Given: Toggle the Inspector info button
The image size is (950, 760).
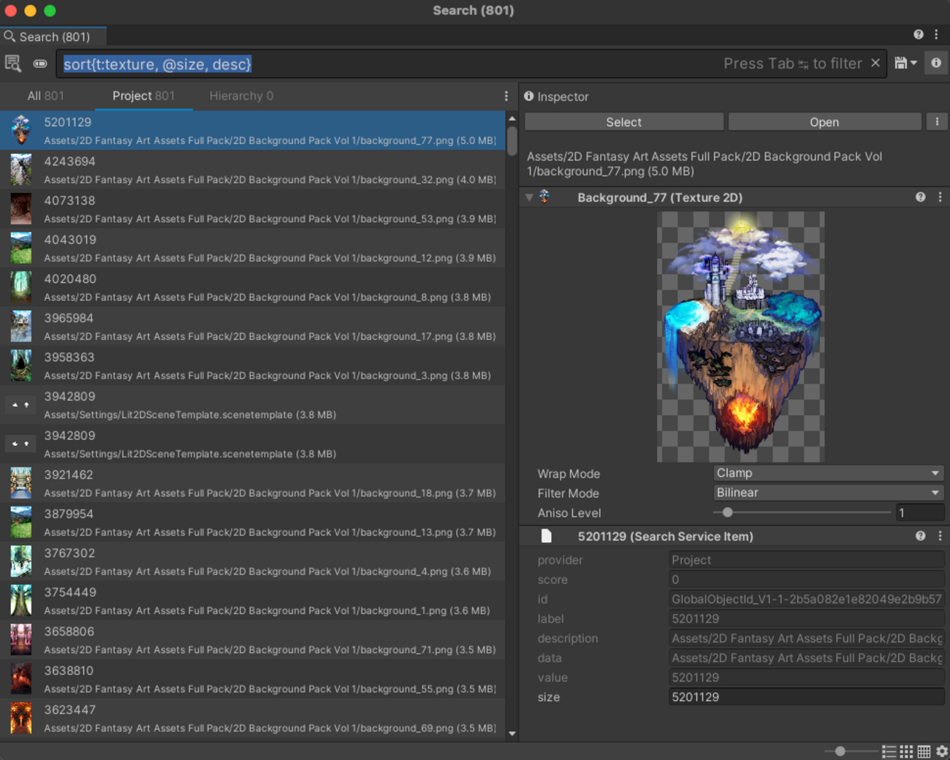Looking at the screenshot, I should pos(936,62).
